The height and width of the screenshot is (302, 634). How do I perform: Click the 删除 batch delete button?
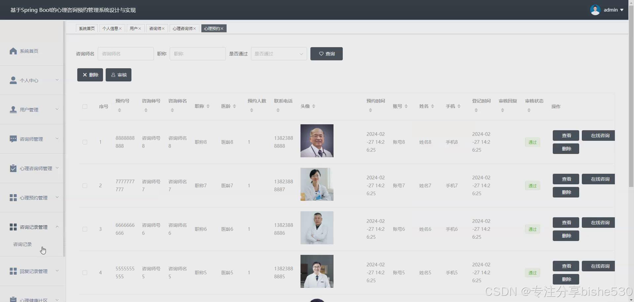pos(90,75)
